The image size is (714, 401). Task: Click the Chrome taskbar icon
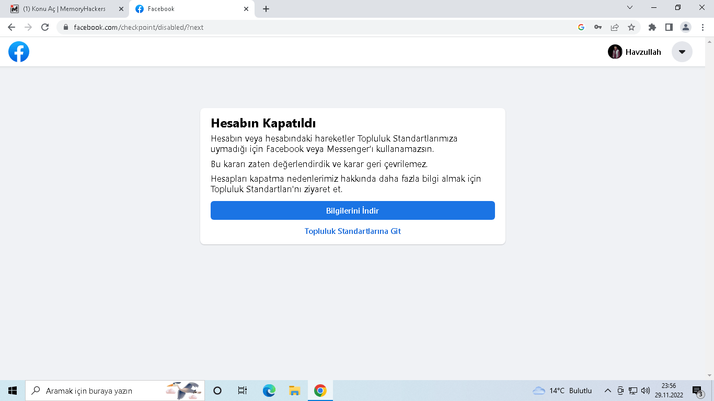(320, 391)
